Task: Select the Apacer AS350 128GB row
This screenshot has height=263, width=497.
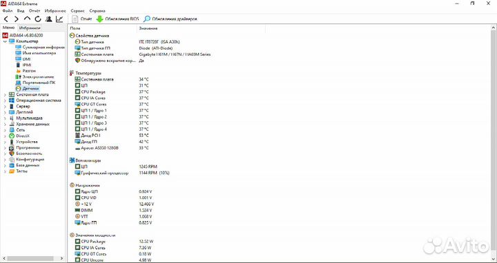Action: [x=112, y=148]
